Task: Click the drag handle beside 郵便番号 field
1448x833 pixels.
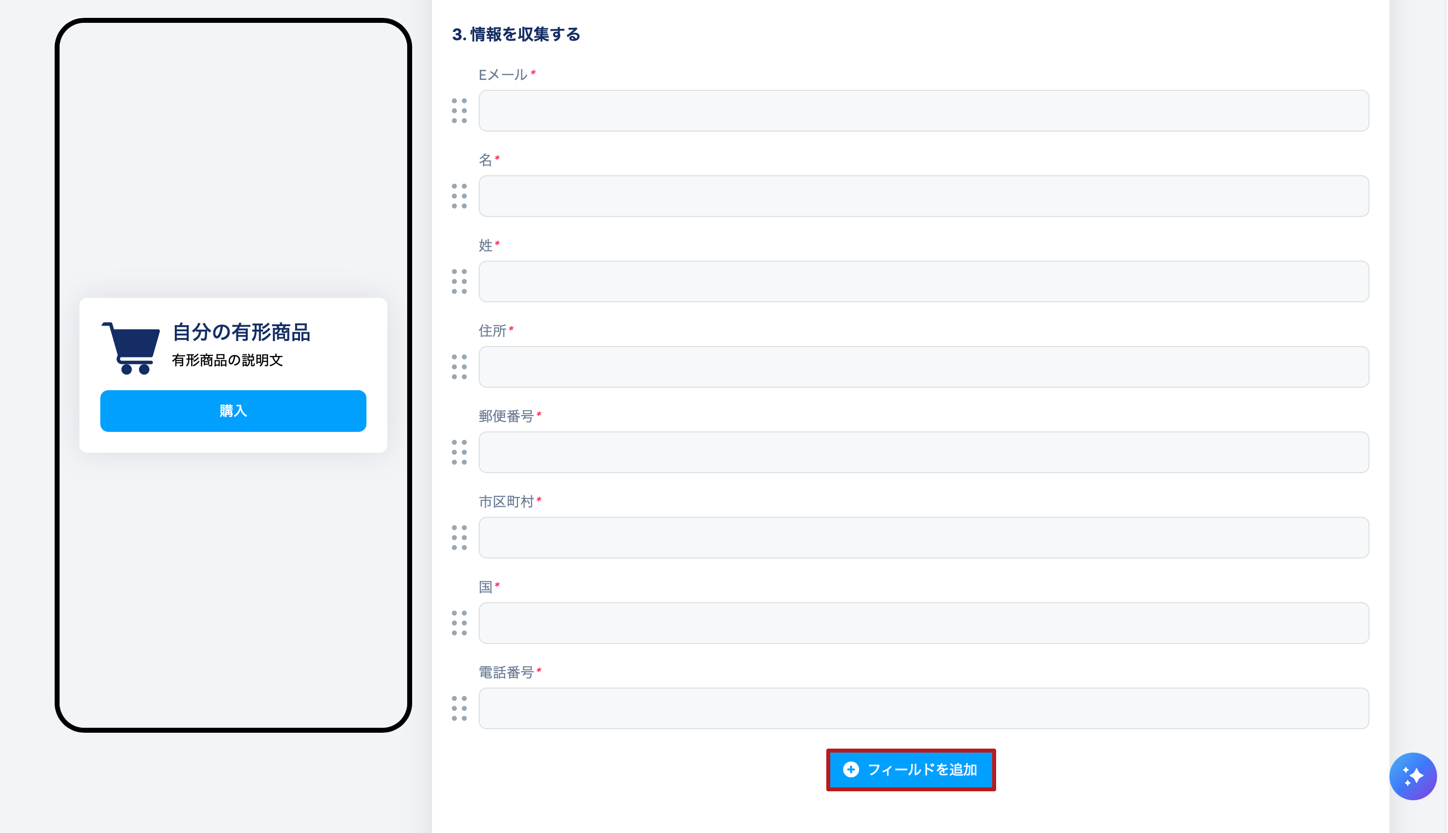Action: tap(459, 452)
